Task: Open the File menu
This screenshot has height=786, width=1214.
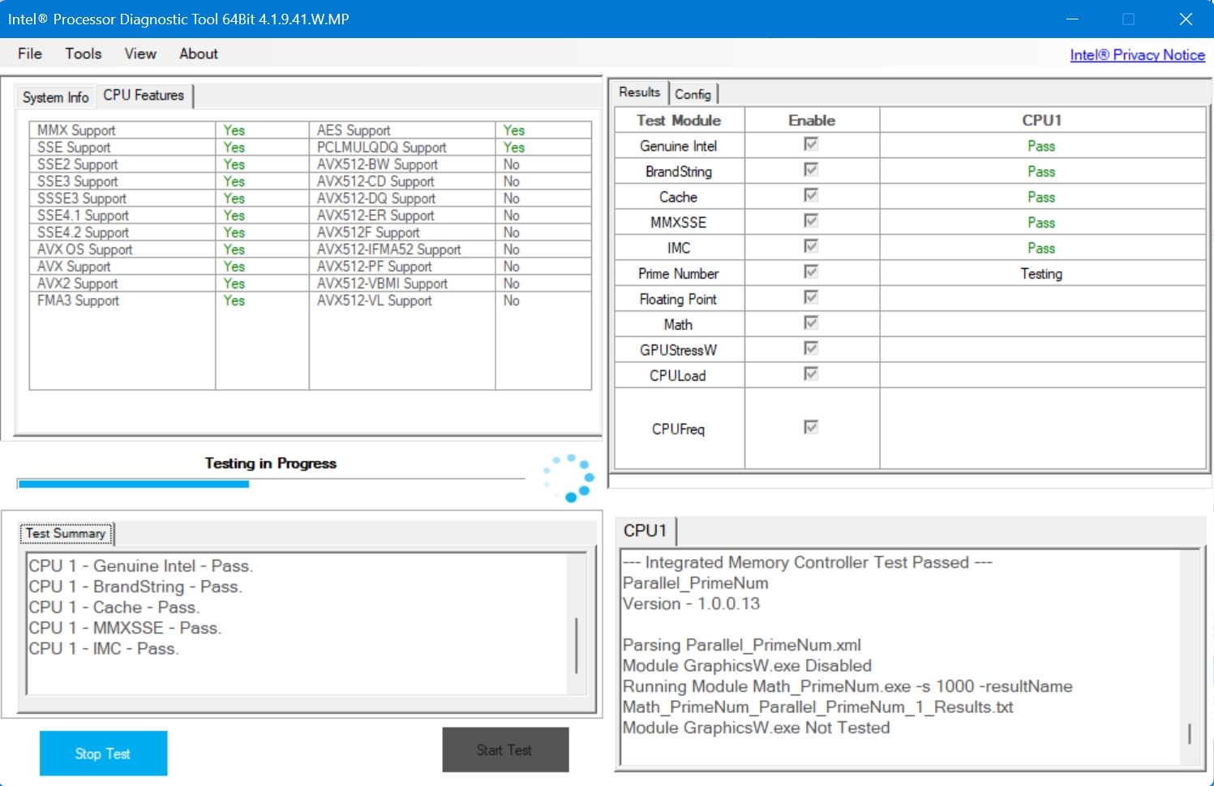Action: coord(30,53)
